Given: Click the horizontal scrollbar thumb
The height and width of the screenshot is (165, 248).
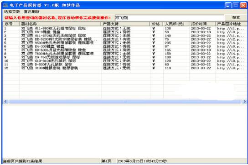Looking at the screenshot, I should tap(125, 101).
